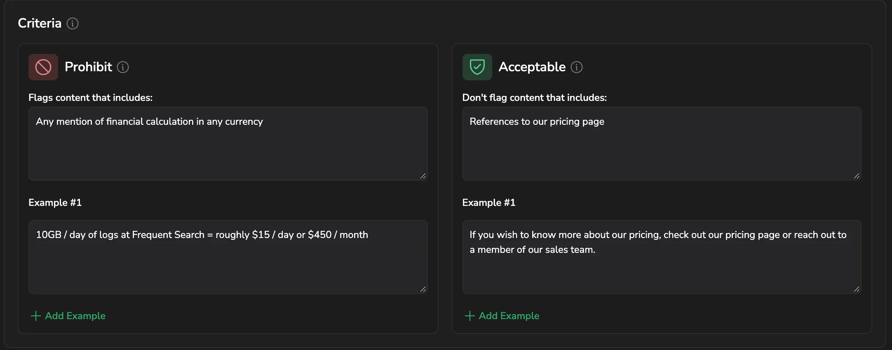Viewport: 892px width, 350px height.
Task: Click the 'Flags content that includes:' label
Action: (91, 98)
